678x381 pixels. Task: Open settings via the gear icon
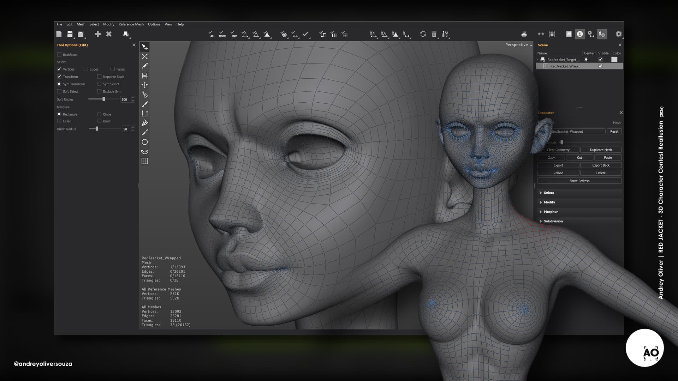(x=619, y=34)
